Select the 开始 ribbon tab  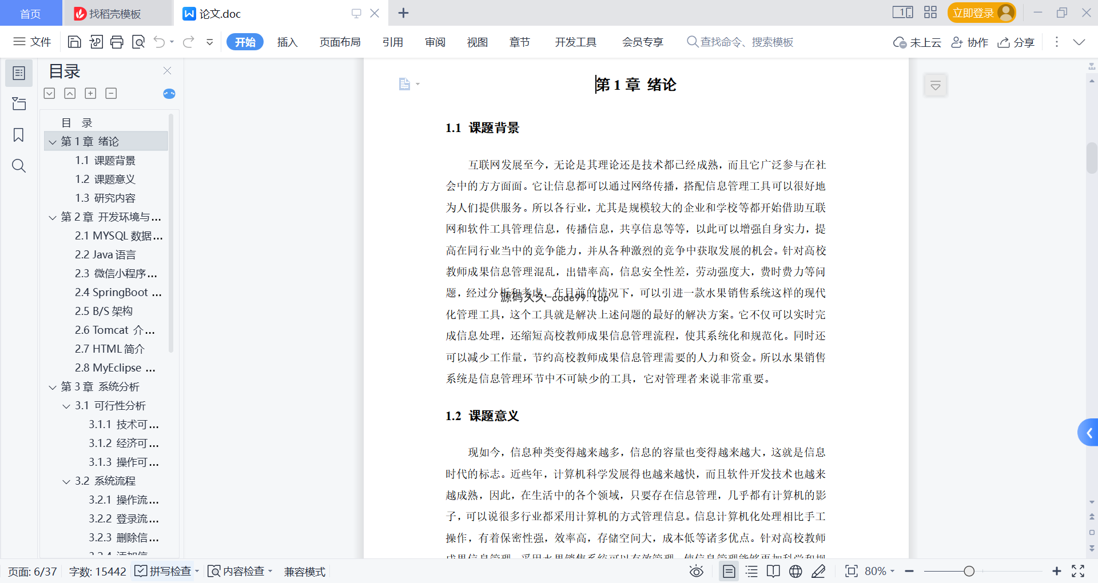tap(245, 42)
